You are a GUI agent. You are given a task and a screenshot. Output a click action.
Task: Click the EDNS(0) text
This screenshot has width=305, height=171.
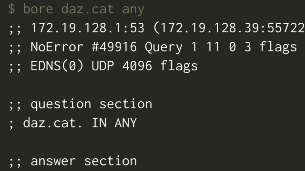click(x=57, y=66)
